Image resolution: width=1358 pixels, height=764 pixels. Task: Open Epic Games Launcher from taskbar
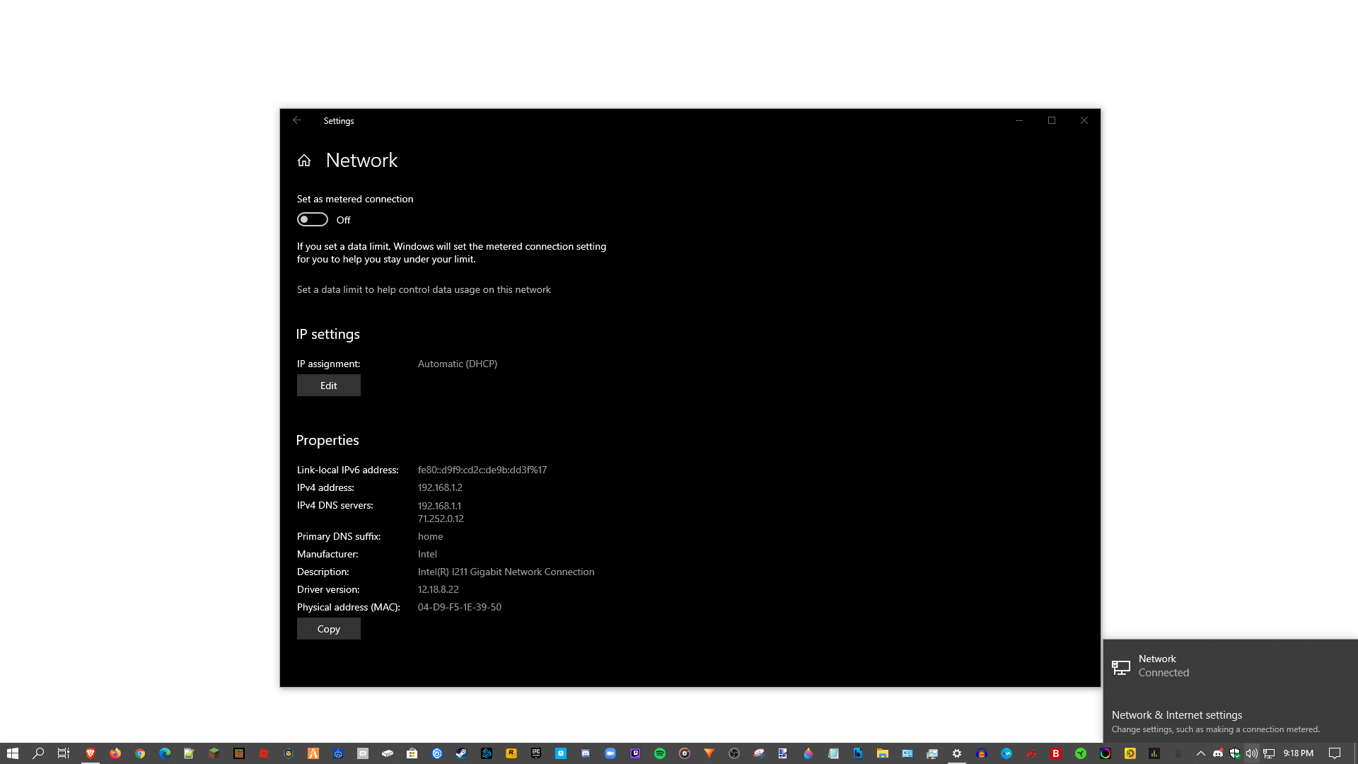coord(536,753)
